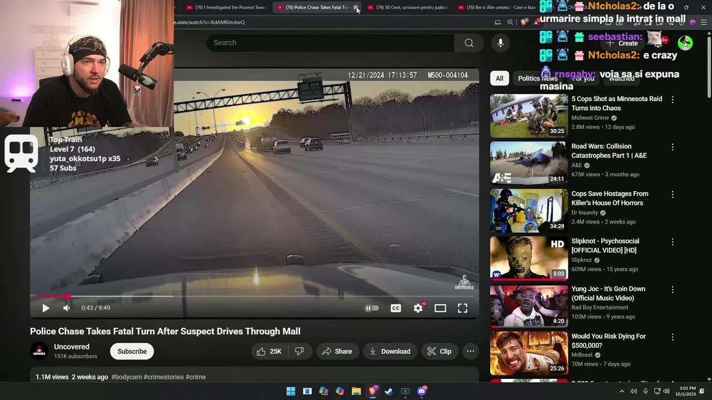Open Brave browser from the taskbar
This screenshot has height=400, width=712.
[373, 391]
